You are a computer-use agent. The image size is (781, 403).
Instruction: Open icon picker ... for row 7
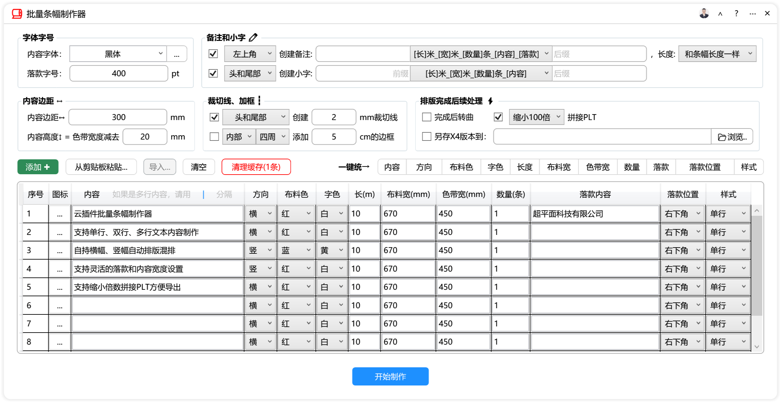click(x=60, y=324)
